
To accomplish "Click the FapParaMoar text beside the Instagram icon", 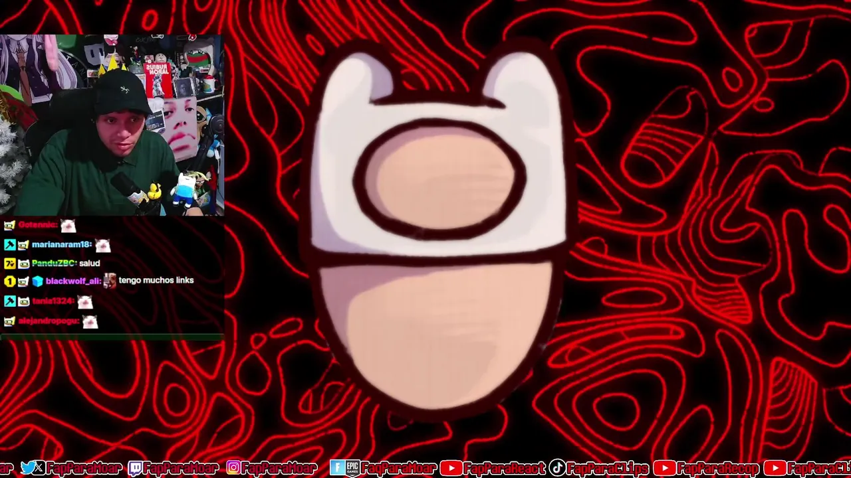I will (279, 468).
